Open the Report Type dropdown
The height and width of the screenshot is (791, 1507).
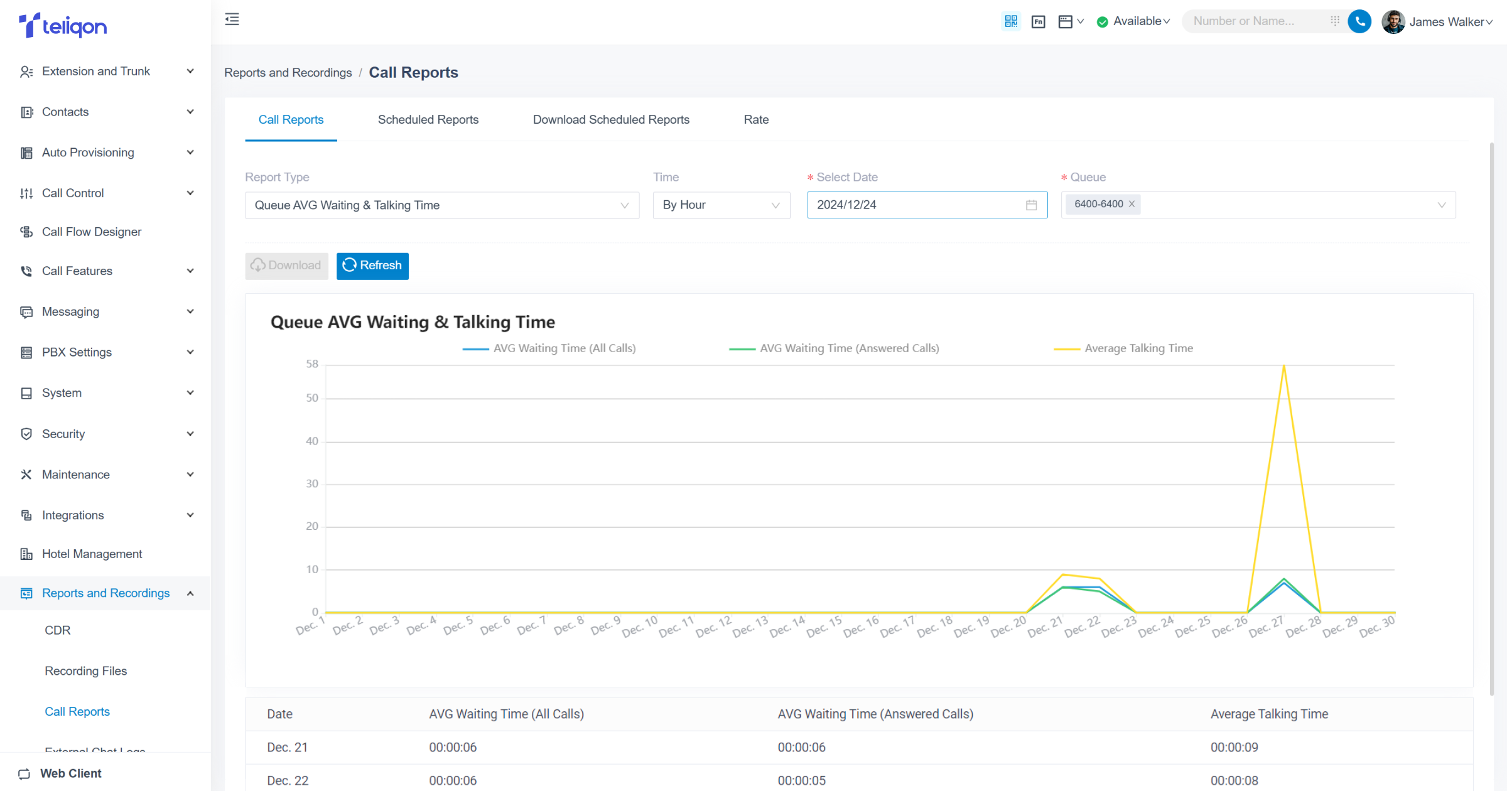(441, 205)
